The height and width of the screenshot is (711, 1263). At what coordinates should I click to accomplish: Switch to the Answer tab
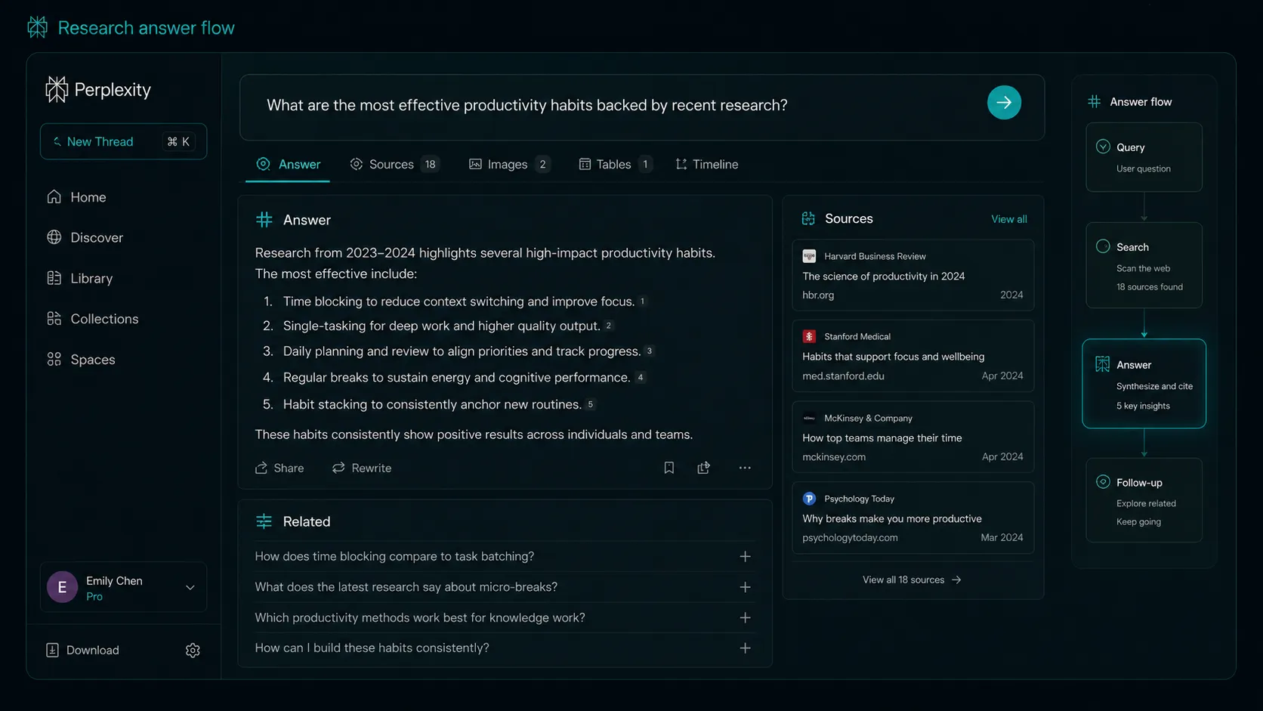(x=288, y=164)
